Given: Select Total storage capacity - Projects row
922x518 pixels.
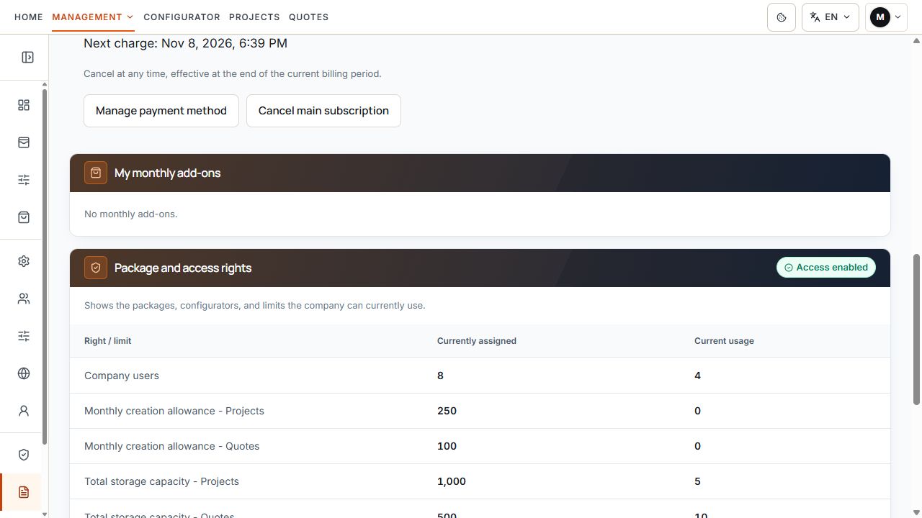Looking at the screenshot, I should 480,481.
